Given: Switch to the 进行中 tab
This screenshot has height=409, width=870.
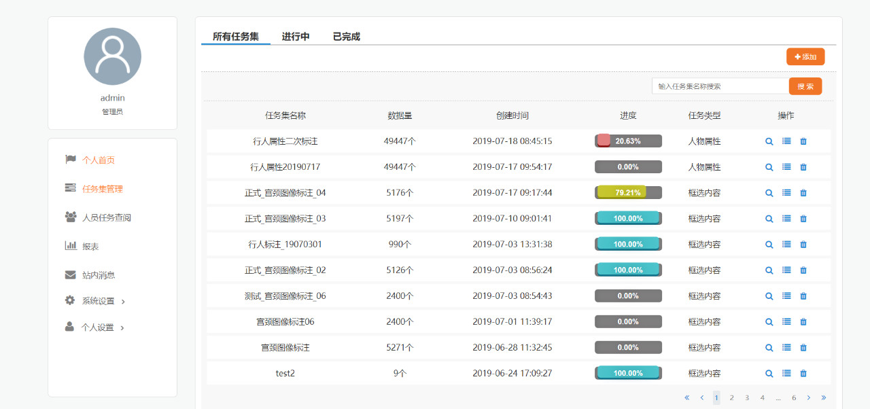Looking at the screenshot, I should [296, 37].
